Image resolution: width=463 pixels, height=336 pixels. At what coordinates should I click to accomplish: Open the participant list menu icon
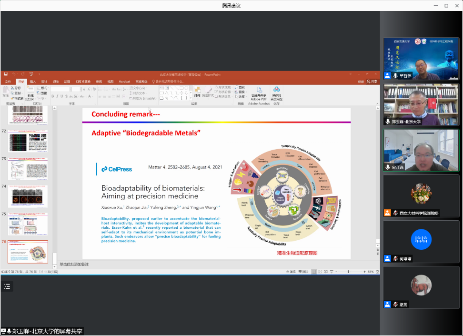click(x=7, y=286)
